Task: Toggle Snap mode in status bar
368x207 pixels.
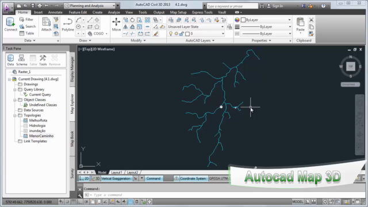Action: (x=67, y=202)
